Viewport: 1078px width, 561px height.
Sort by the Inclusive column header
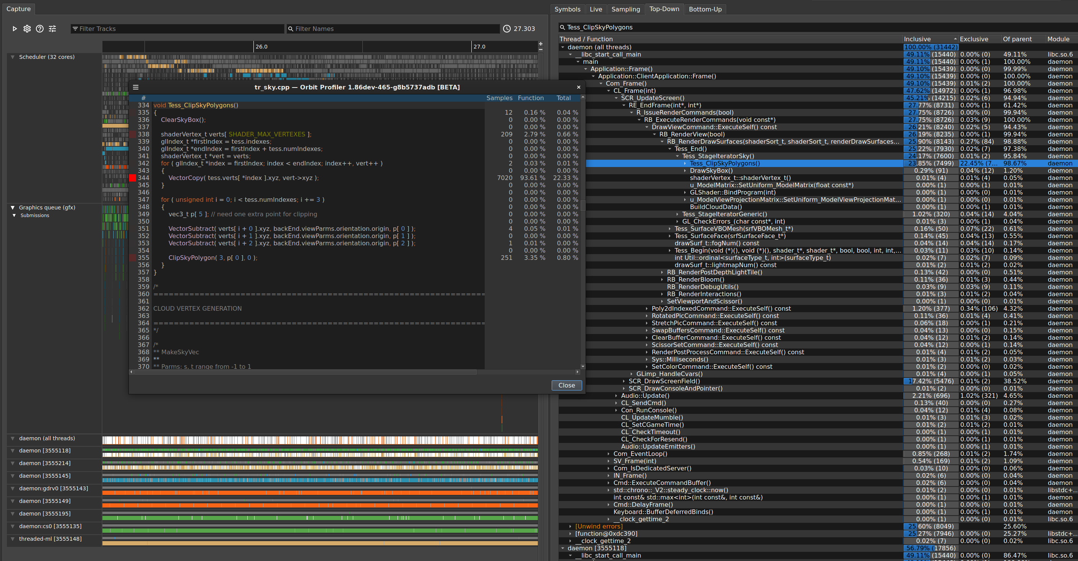(x=917, y=39)
